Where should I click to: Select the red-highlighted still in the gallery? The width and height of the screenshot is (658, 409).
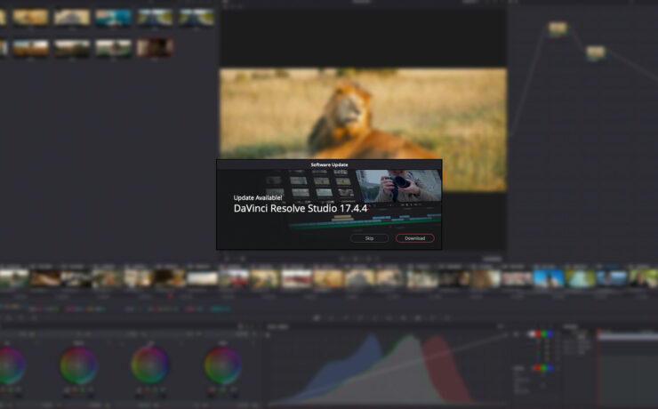[155, 47]
